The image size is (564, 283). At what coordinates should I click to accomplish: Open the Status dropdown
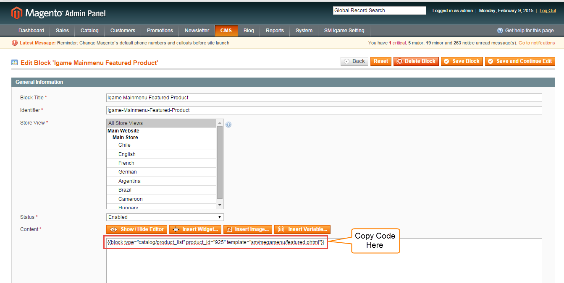point(165,217)
